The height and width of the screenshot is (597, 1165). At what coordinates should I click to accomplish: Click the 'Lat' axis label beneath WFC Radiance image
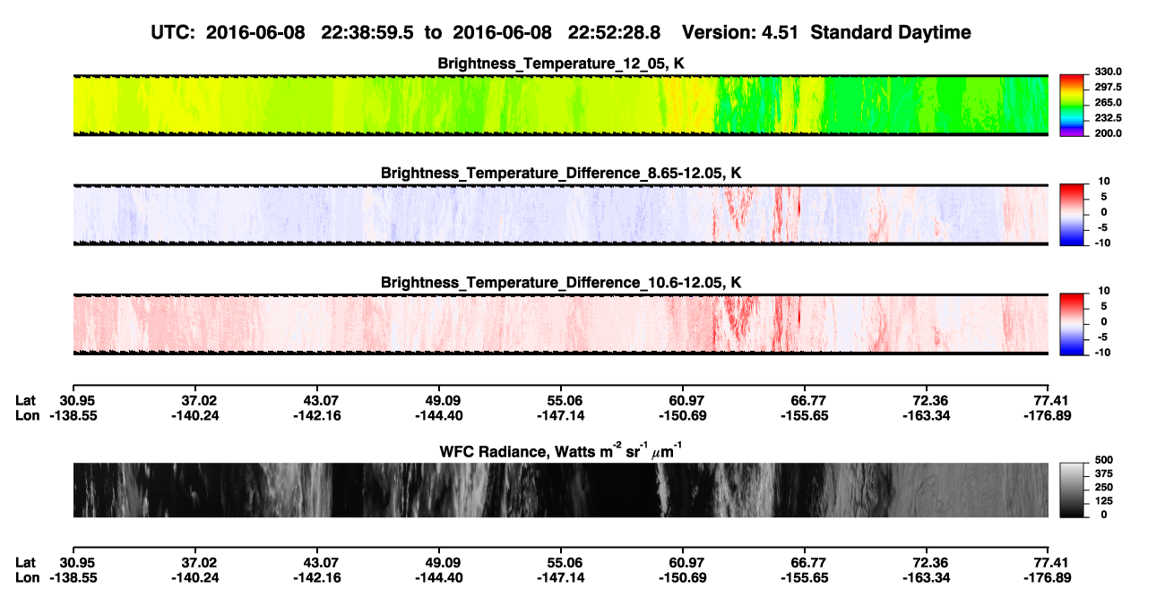26,562
